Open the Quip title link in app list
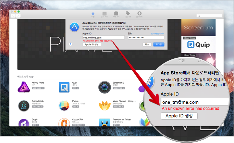This screenshot has height=143, width=234. click(x=74, y=83)
